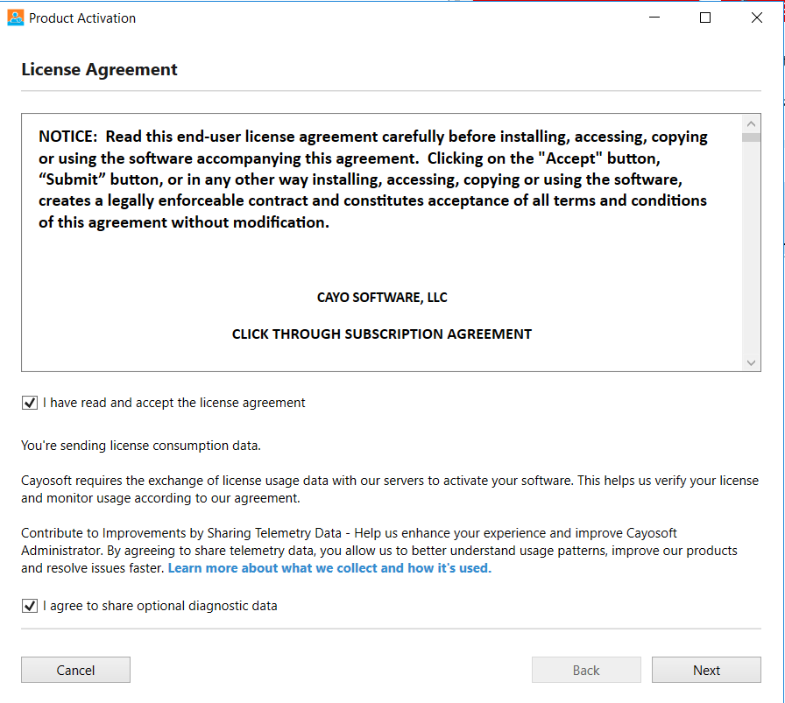The height and width of the screenshot is (703, 785).
Task: Click the disabled Back button
Action: tap(586, 670)
